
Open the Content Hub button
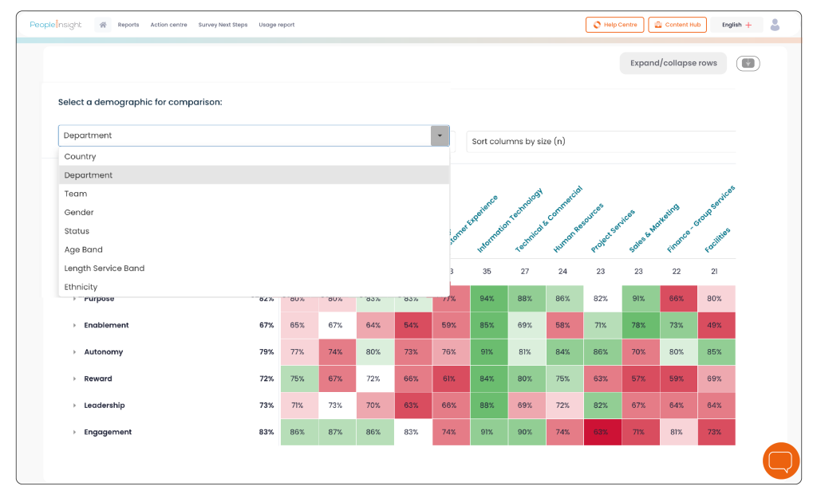click(677, 25)
